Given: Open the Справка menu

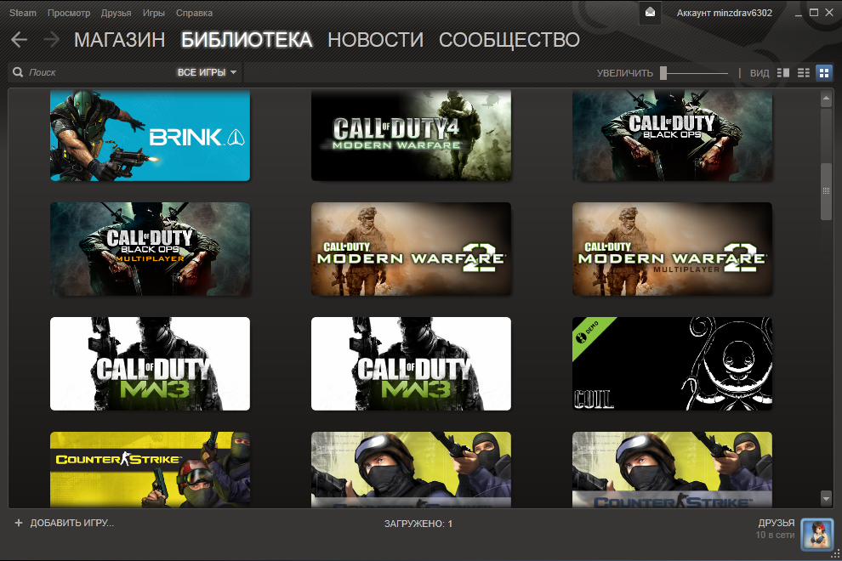Looking at the screenshot, I should (x=195, y=13).
